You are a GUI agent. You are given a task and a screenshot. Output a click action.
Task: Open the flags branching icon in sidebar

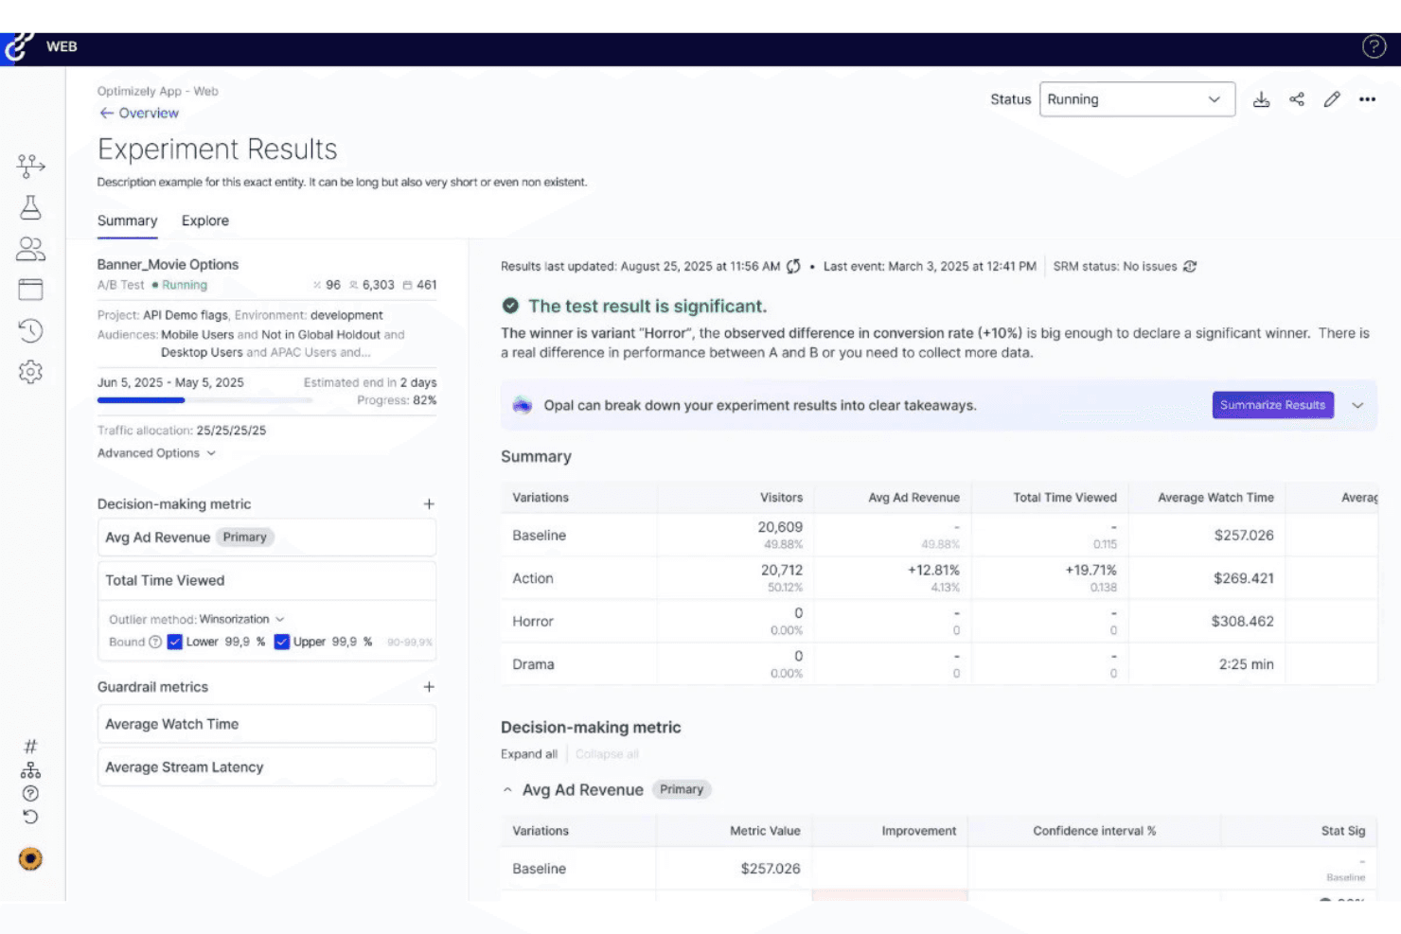pos(30,167)
